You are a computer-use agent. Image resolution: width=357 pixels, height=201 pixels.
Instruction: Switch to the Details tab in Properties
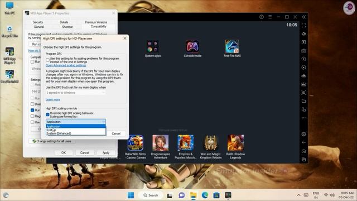(64, 22)
